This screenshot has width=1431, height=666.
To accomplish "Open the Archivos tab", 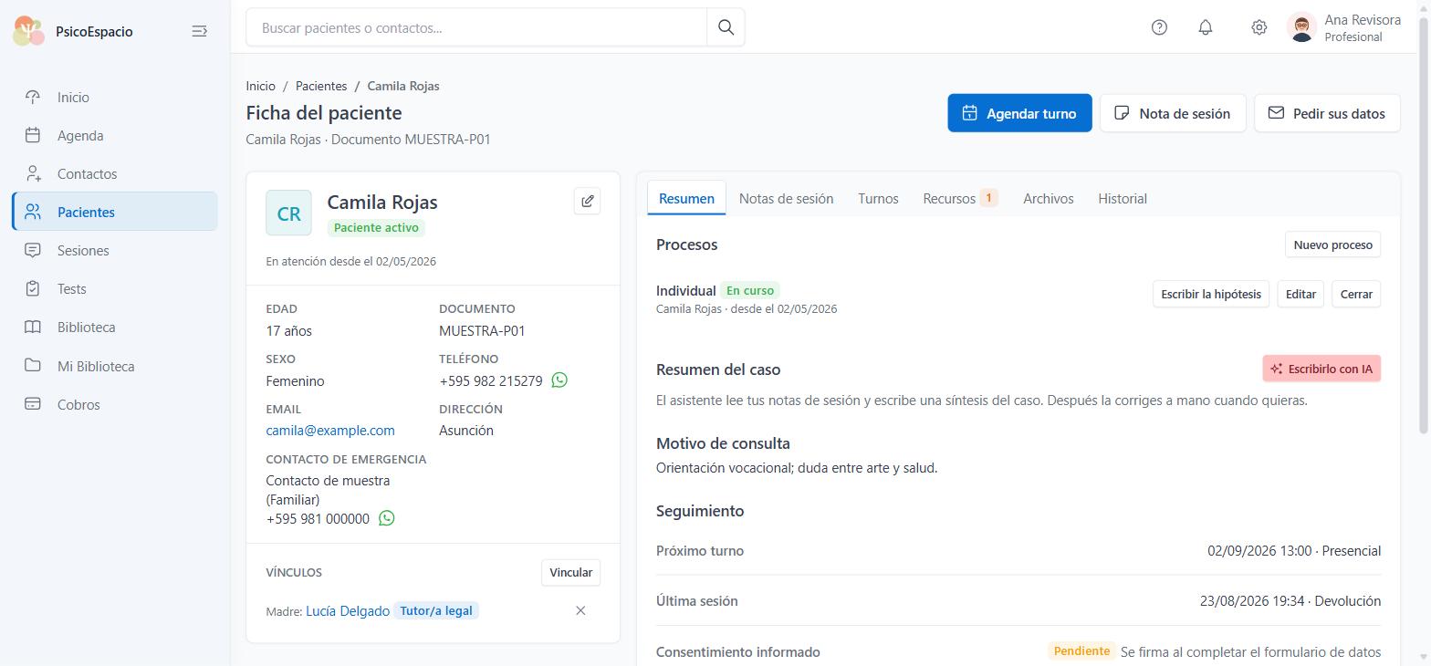I will coord(1048,198).
